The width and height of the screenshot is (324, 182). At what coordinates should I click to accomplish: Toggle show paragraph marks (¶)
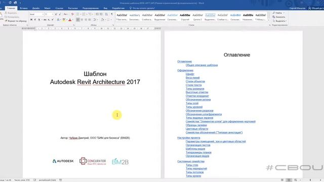pyautogui.click(x=112, y=14)
